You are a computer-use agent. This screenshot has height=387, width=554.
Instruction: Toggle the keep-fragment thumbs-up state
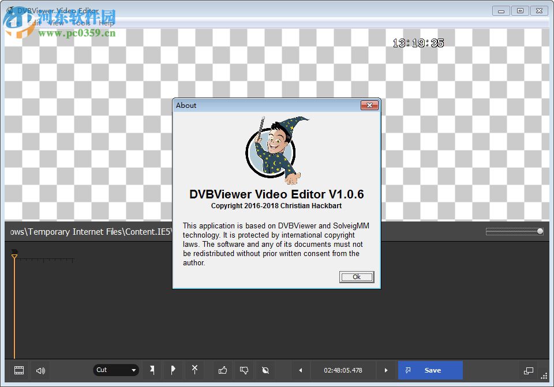click(x=223, y=370)
